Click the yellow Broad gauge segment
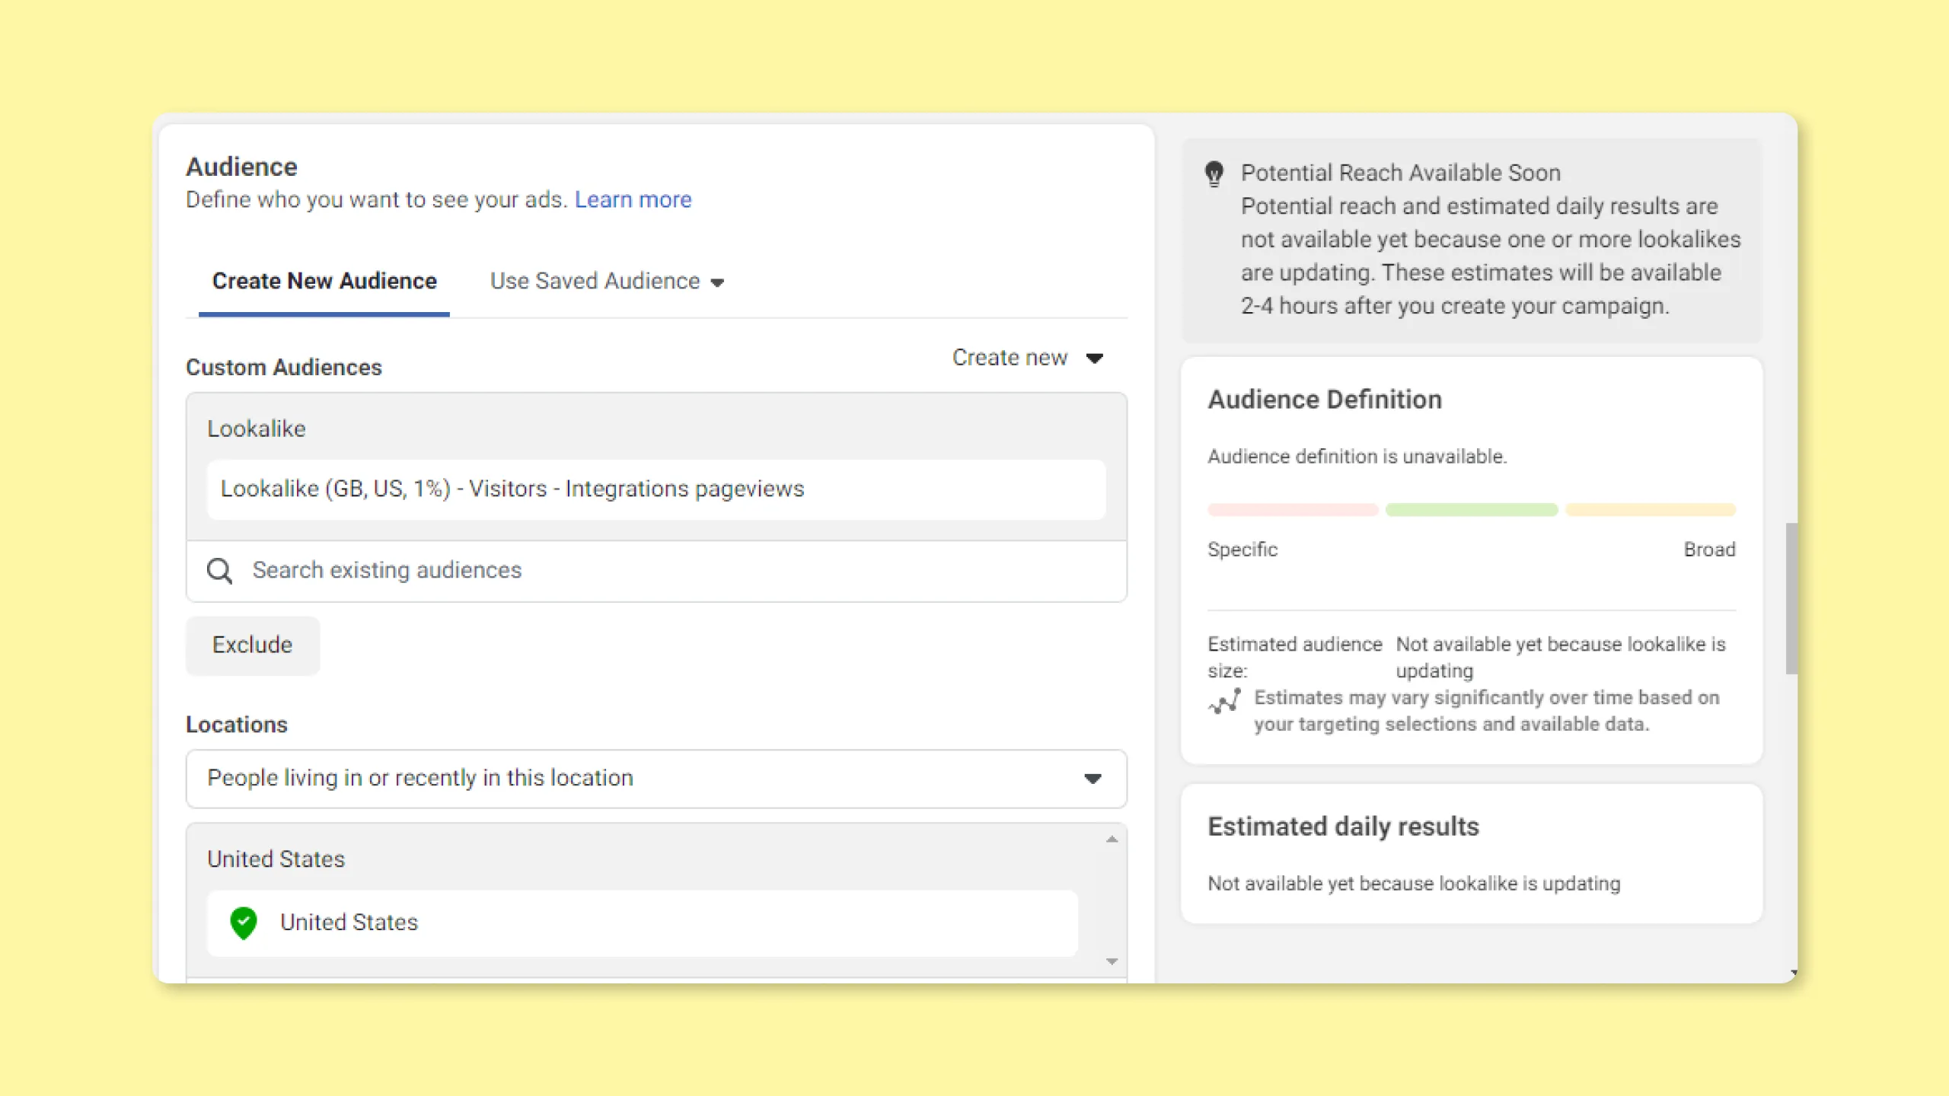1949x1096 pixels. point(1651,510)
